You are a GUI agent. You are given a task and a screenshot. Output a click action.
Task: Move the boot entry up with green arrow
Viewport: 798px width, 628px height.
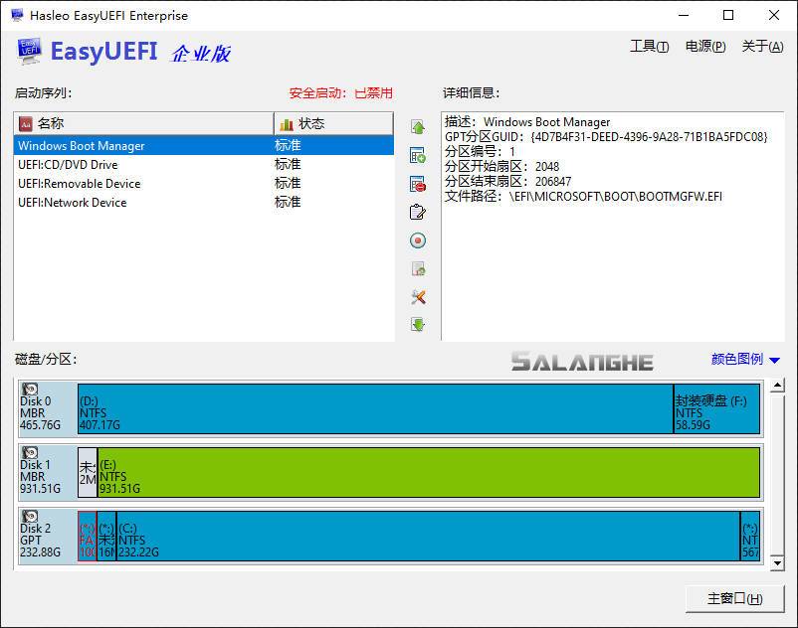click(x=419, y=124)
